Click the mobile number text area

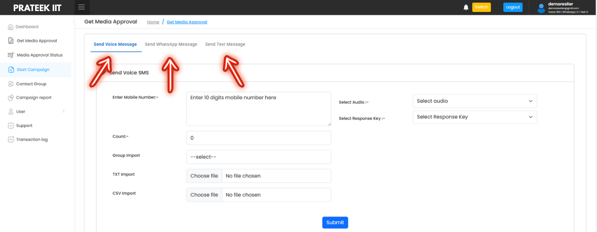tap(259, 109)
